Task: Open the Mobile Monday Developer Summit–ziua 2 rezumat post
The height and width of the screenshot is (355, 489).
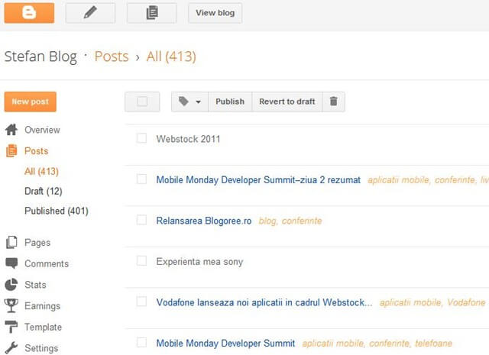Action: tap(258, 180)
